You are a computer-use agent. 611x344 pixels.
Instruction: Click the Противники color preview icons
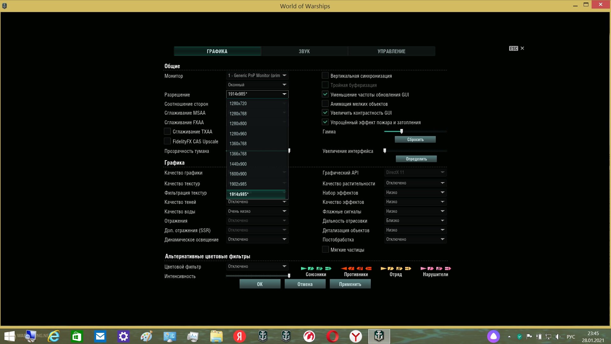[356, 269]
